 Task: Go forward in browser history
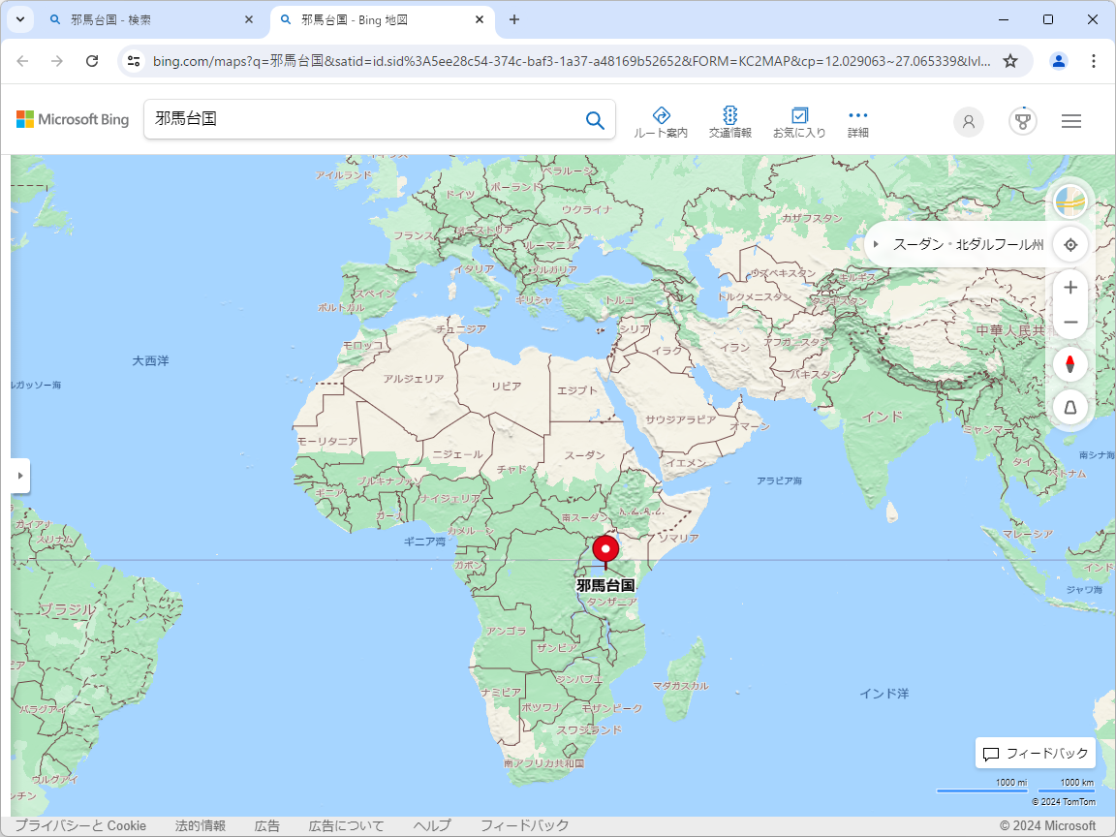coord(57,61)
